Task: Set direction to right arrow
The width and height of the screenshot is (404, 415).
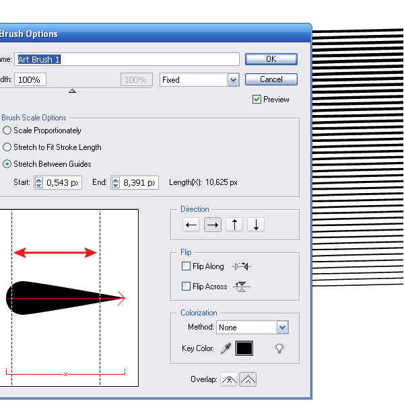Action: [x=213, y=225]
